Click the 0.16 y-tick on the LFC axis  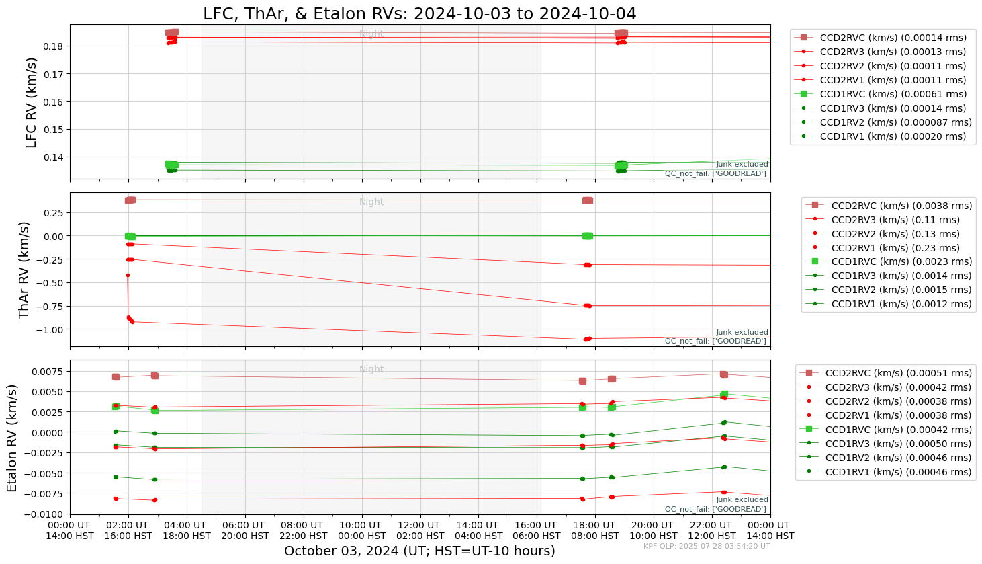[54, 102]
